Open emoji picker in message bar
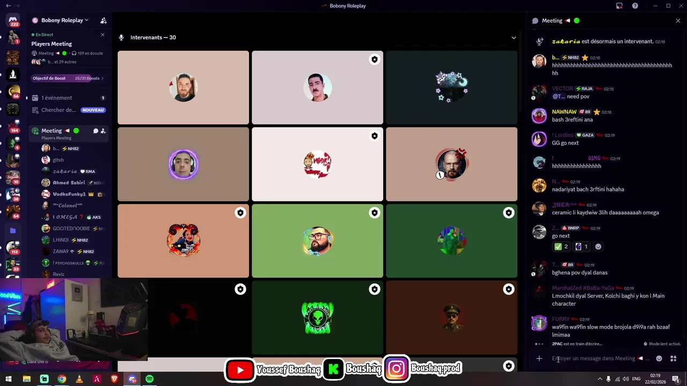687x386 pixels. 659,358
